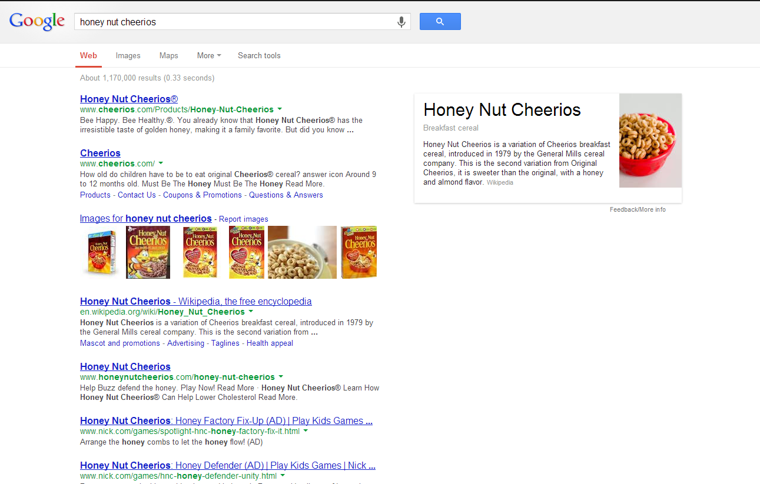Open Search tools options

tap(259, 56)
